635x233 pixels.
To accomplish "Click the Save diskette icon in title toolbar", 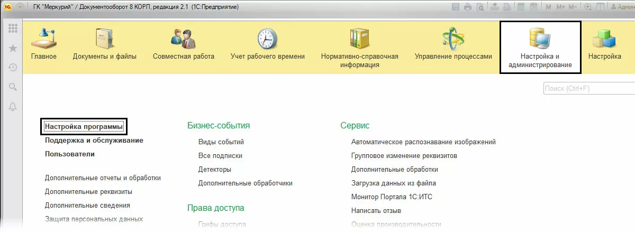I will point(457,7).
